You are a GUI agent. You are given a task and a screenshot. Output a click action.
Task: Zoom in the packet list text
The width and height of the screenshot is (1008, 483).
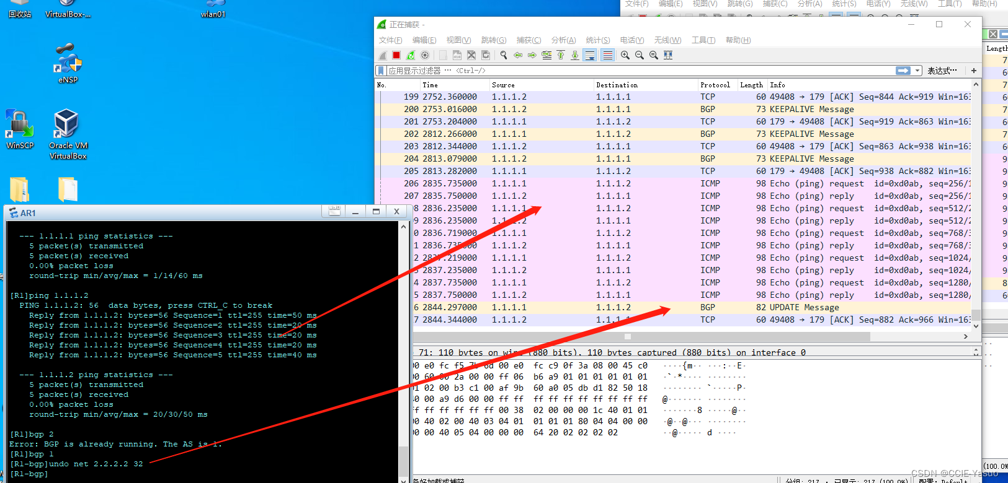click(625, 55)
